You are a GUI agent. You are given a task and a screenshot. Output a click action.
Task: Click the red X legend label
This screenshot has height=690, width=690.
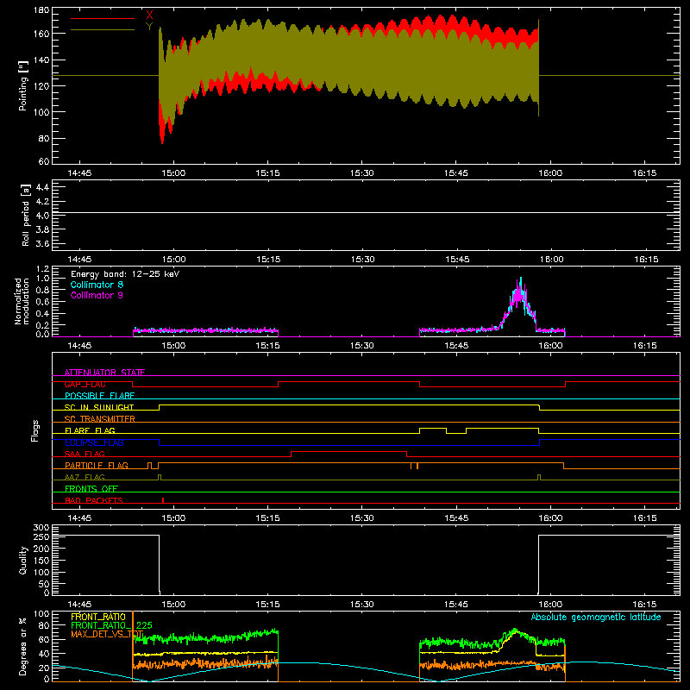(x=149, y=16)
